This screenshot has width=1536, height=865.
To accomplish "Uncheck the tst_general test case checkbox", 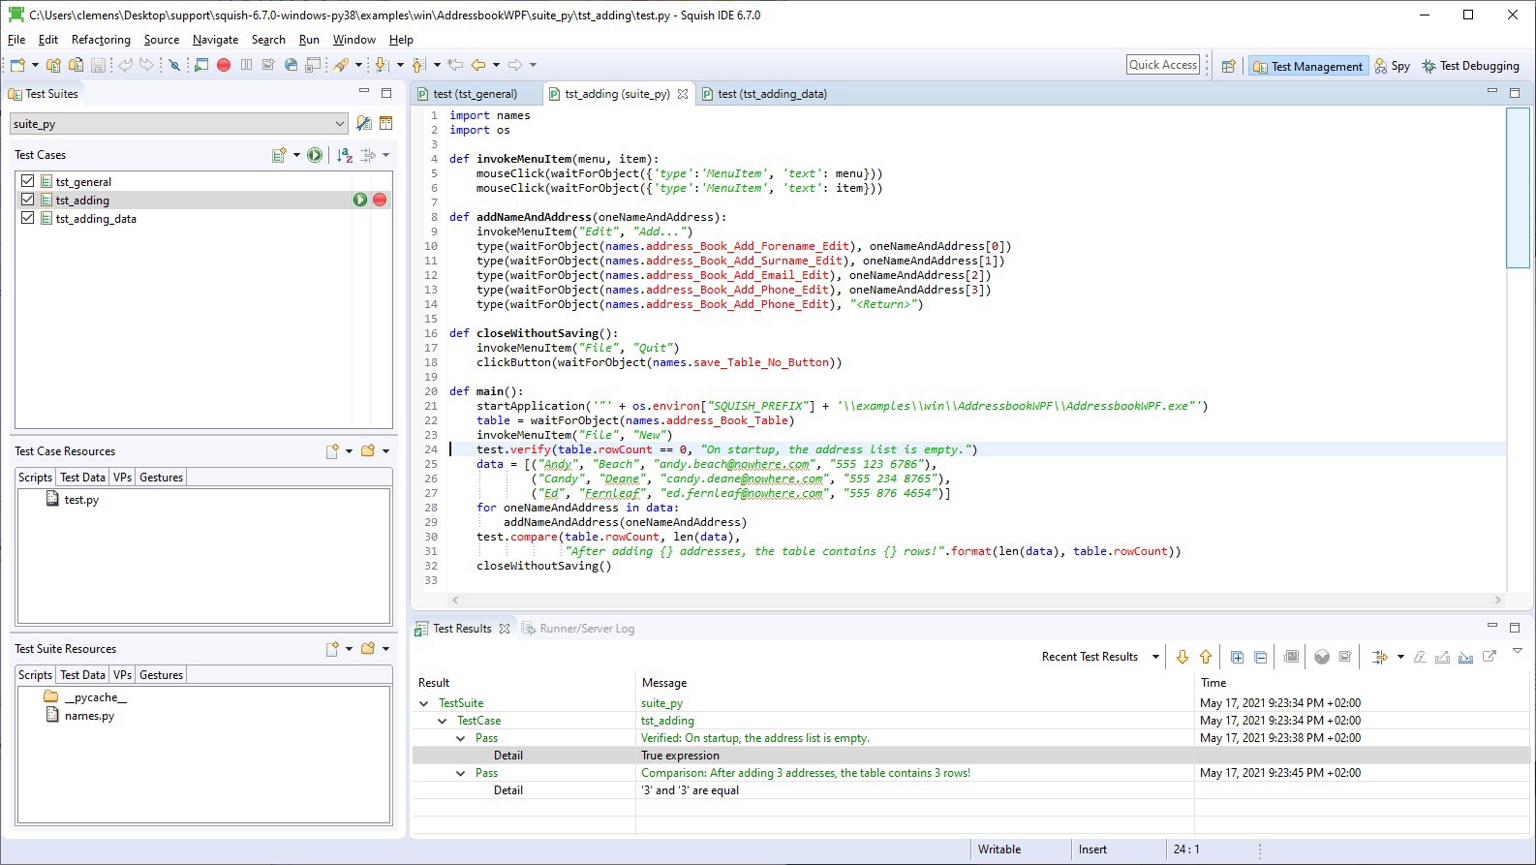I will coord(28,181).
